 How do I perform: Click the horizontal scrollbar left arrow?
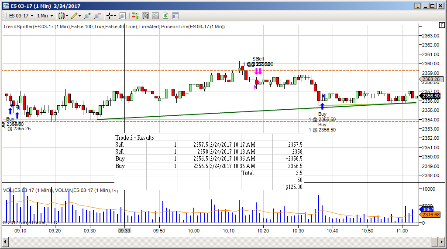click(5, 242)
